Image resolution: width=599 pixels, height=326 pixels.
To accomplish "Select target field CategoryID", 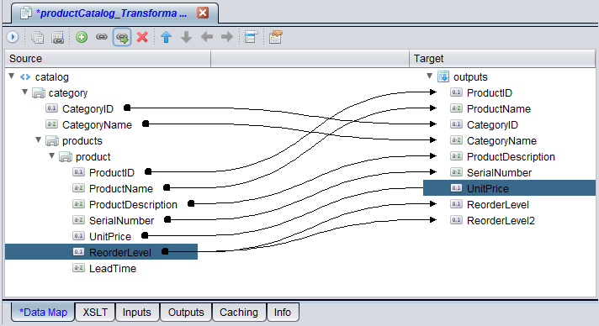I will click(492, 125).
